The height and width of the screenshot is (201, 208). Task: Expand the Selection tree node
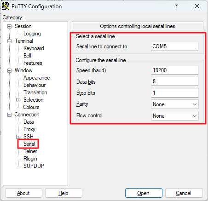click(18, 100)
